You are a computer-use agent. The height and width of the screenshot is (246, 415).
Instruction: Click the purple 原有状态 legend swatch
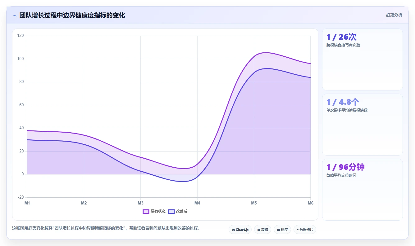[146, 211]
